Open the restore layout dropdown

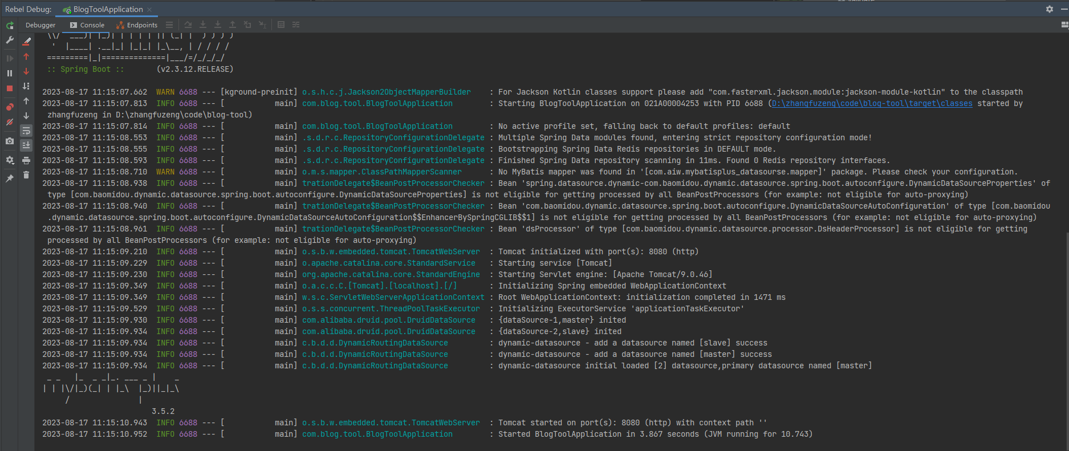[x=1064, y=25]
